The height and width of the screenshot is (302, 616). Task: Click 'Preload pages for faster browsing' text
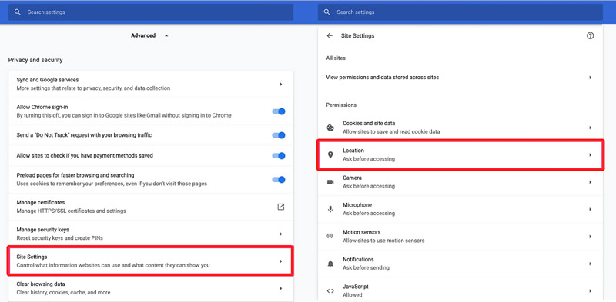click(75, 175)
